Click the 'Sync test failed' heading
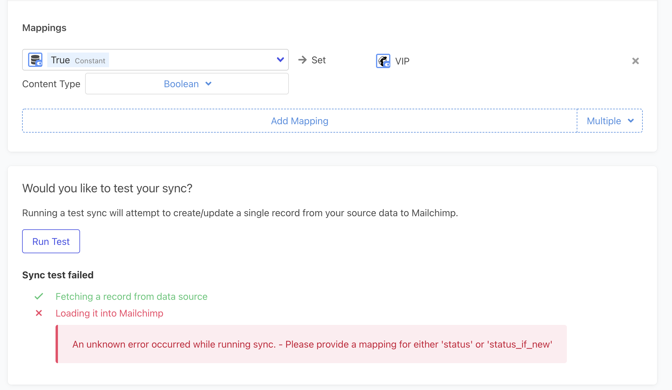 pyautogui.click(x=58, y=275)
